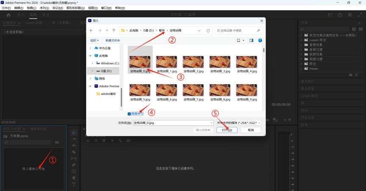Click the 取消 cancel button

[x=251, y=130]
